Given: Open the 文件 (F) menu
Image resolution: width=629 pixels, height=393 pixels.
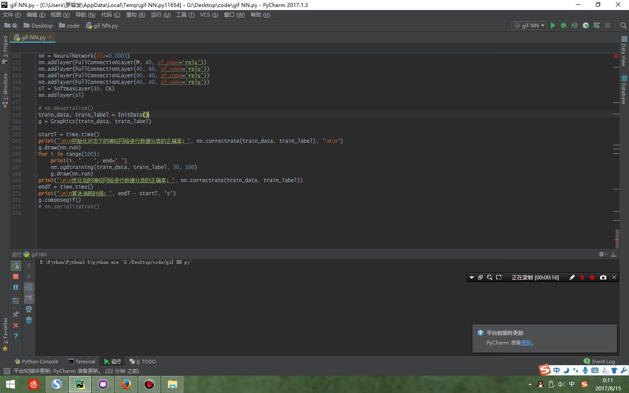Looking at the screenshot, I should pos(12,15).
